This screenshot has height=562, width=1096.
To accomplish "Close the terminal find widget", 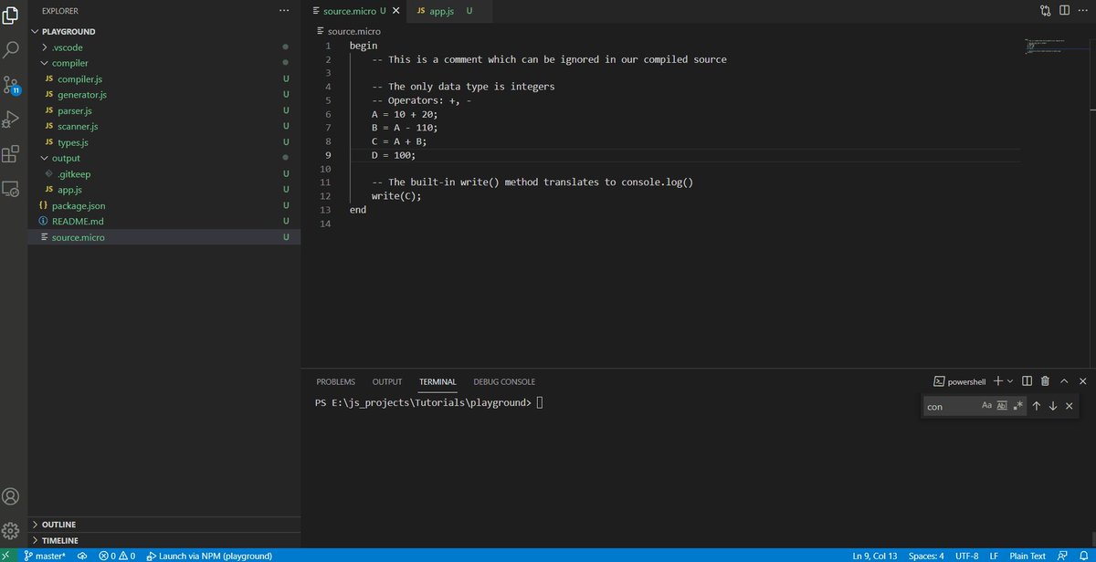I will point(1070,406).
